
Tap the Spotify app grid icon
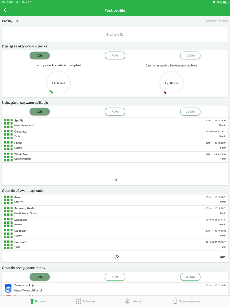pyautogui.click(x=8, y=123)
